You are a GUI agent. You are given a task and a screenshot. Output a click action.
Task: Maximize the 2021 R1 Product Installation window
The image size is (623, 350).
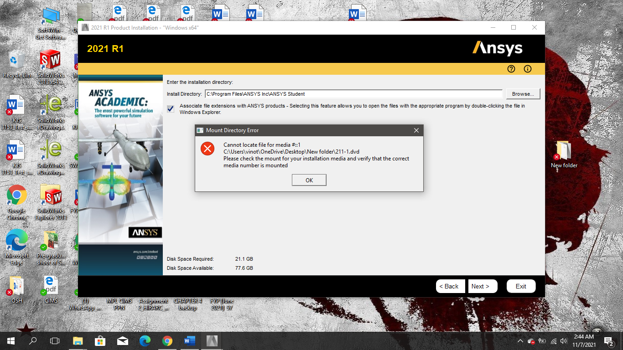tap(514, 27)
